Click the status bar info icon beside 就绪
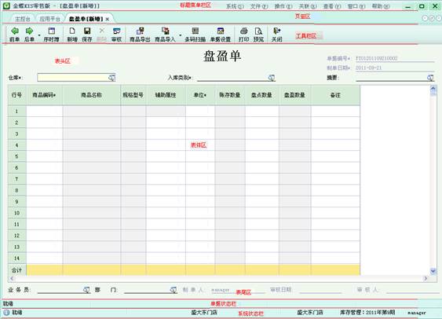442x319 pixels. (x=6, y=312)
